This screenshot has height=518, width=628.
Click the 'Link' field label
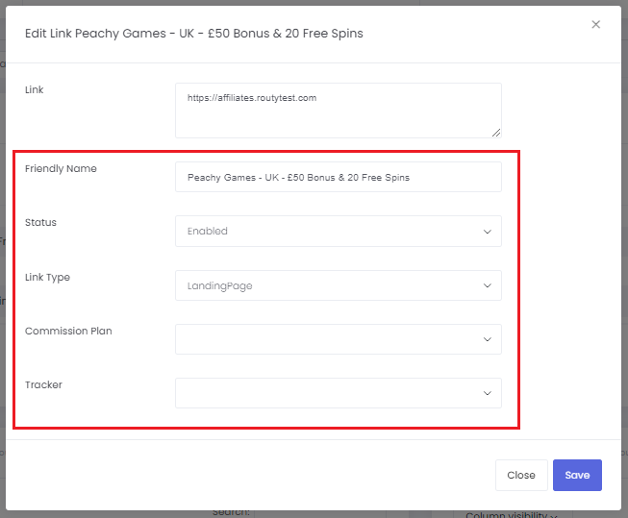tap(34, 89)
